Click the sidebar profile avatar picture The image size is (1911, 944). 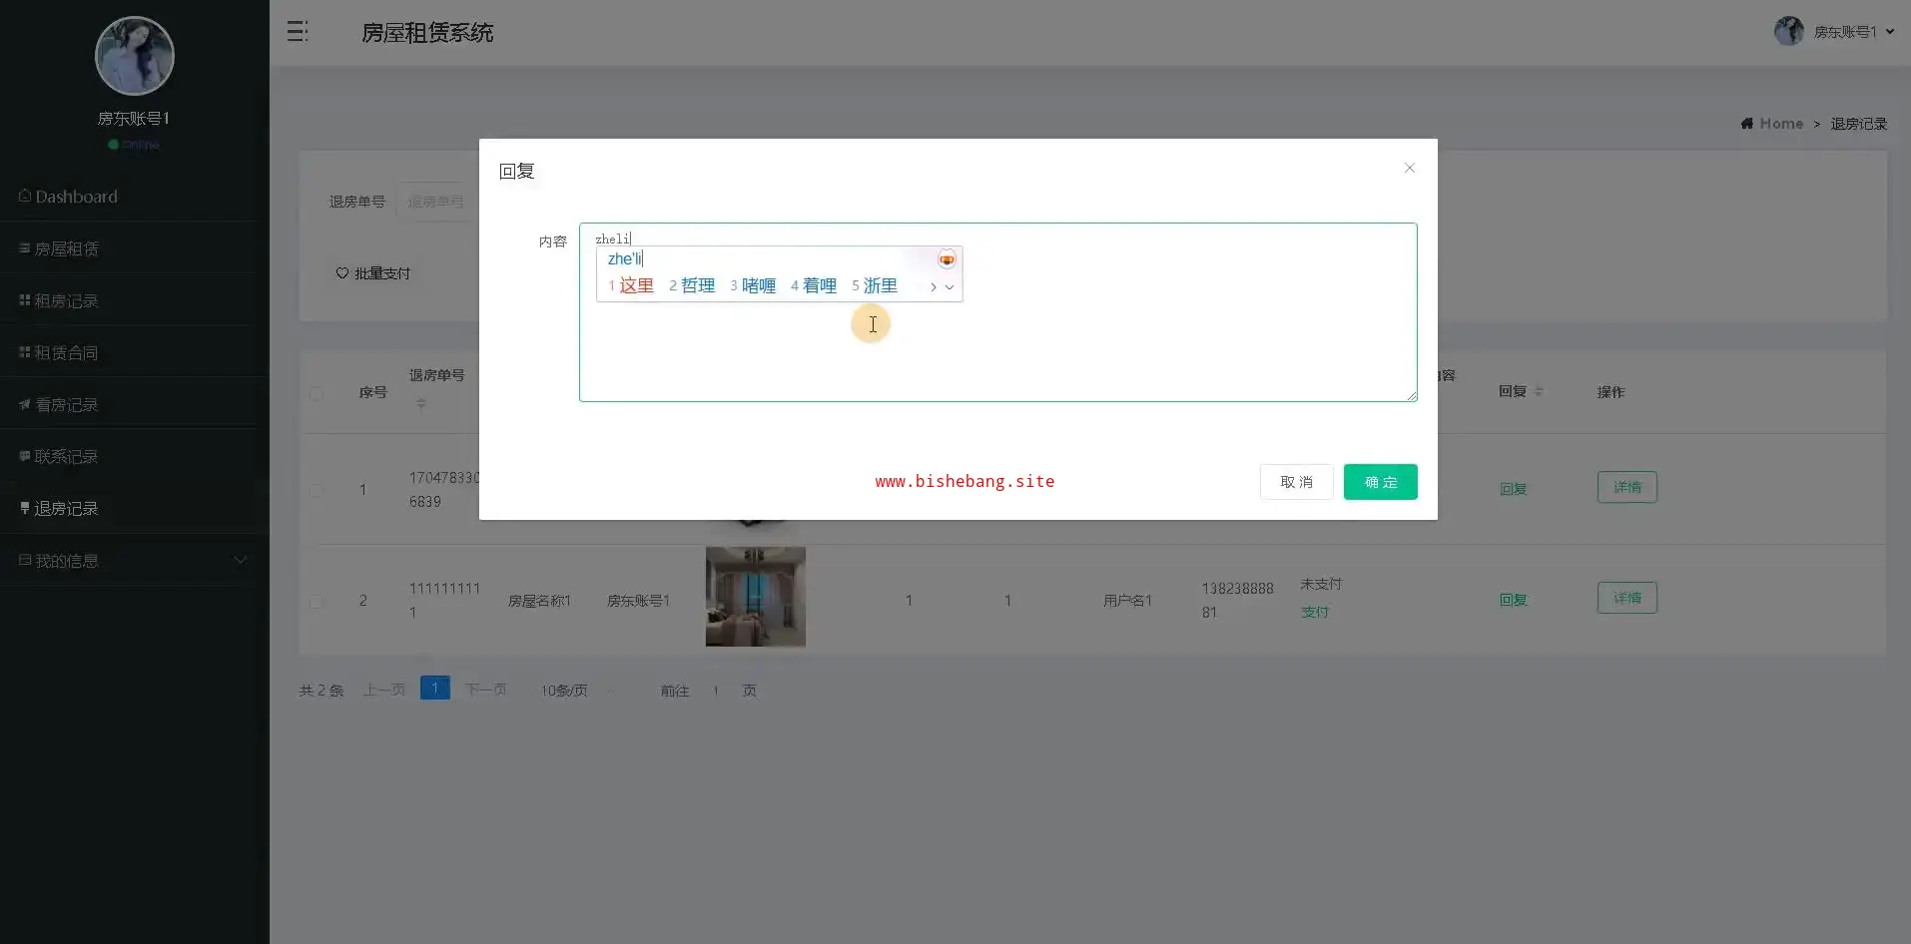(135, 56)
